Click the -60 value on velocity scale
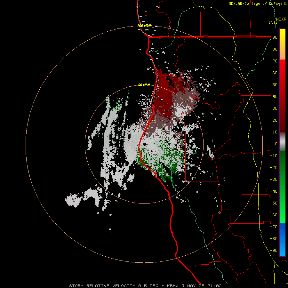The height and width of the screenshot is (288, 288). coord(274,215)
